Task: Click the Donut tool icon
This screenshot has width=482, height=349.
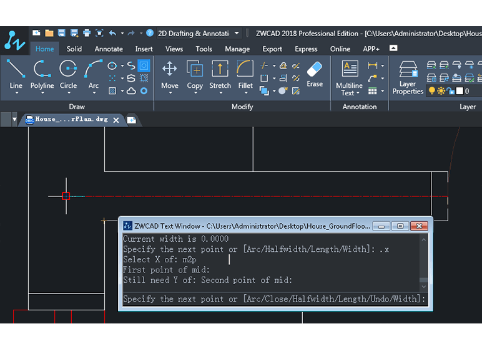Action: click(144, 91)
